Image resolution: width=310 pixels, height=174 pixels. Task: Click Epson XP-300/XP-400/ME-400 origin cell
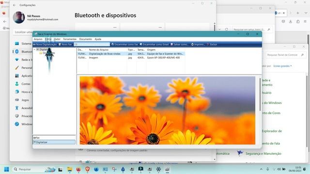coord(163,58)
